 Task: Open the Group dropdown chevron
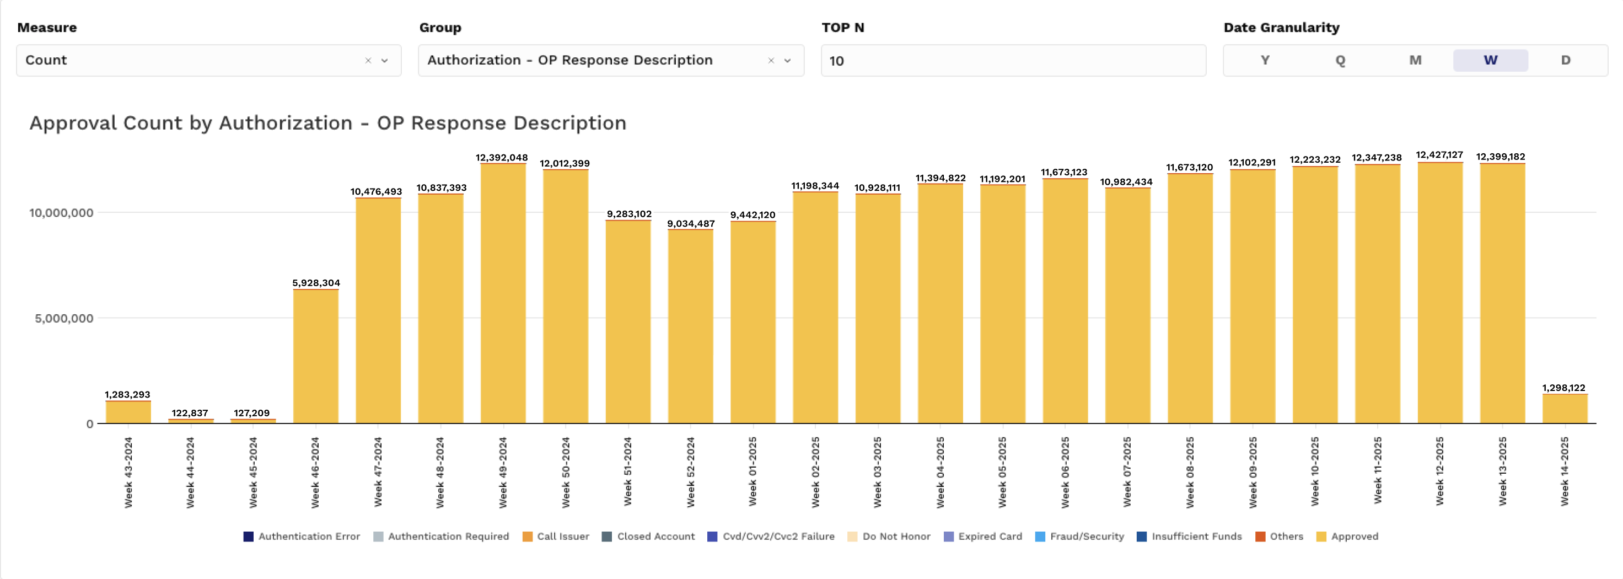coord(787,61)
